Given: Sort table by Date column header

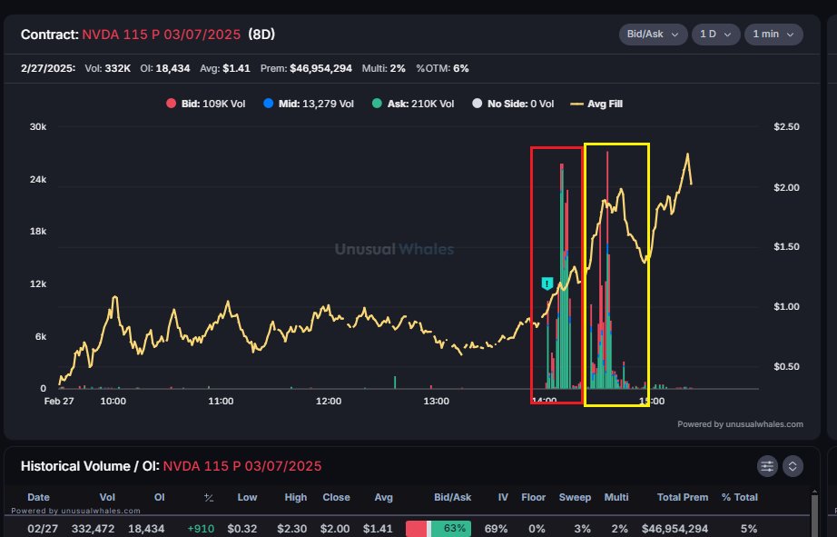Looking at the screenshot, I should (38, 497).
